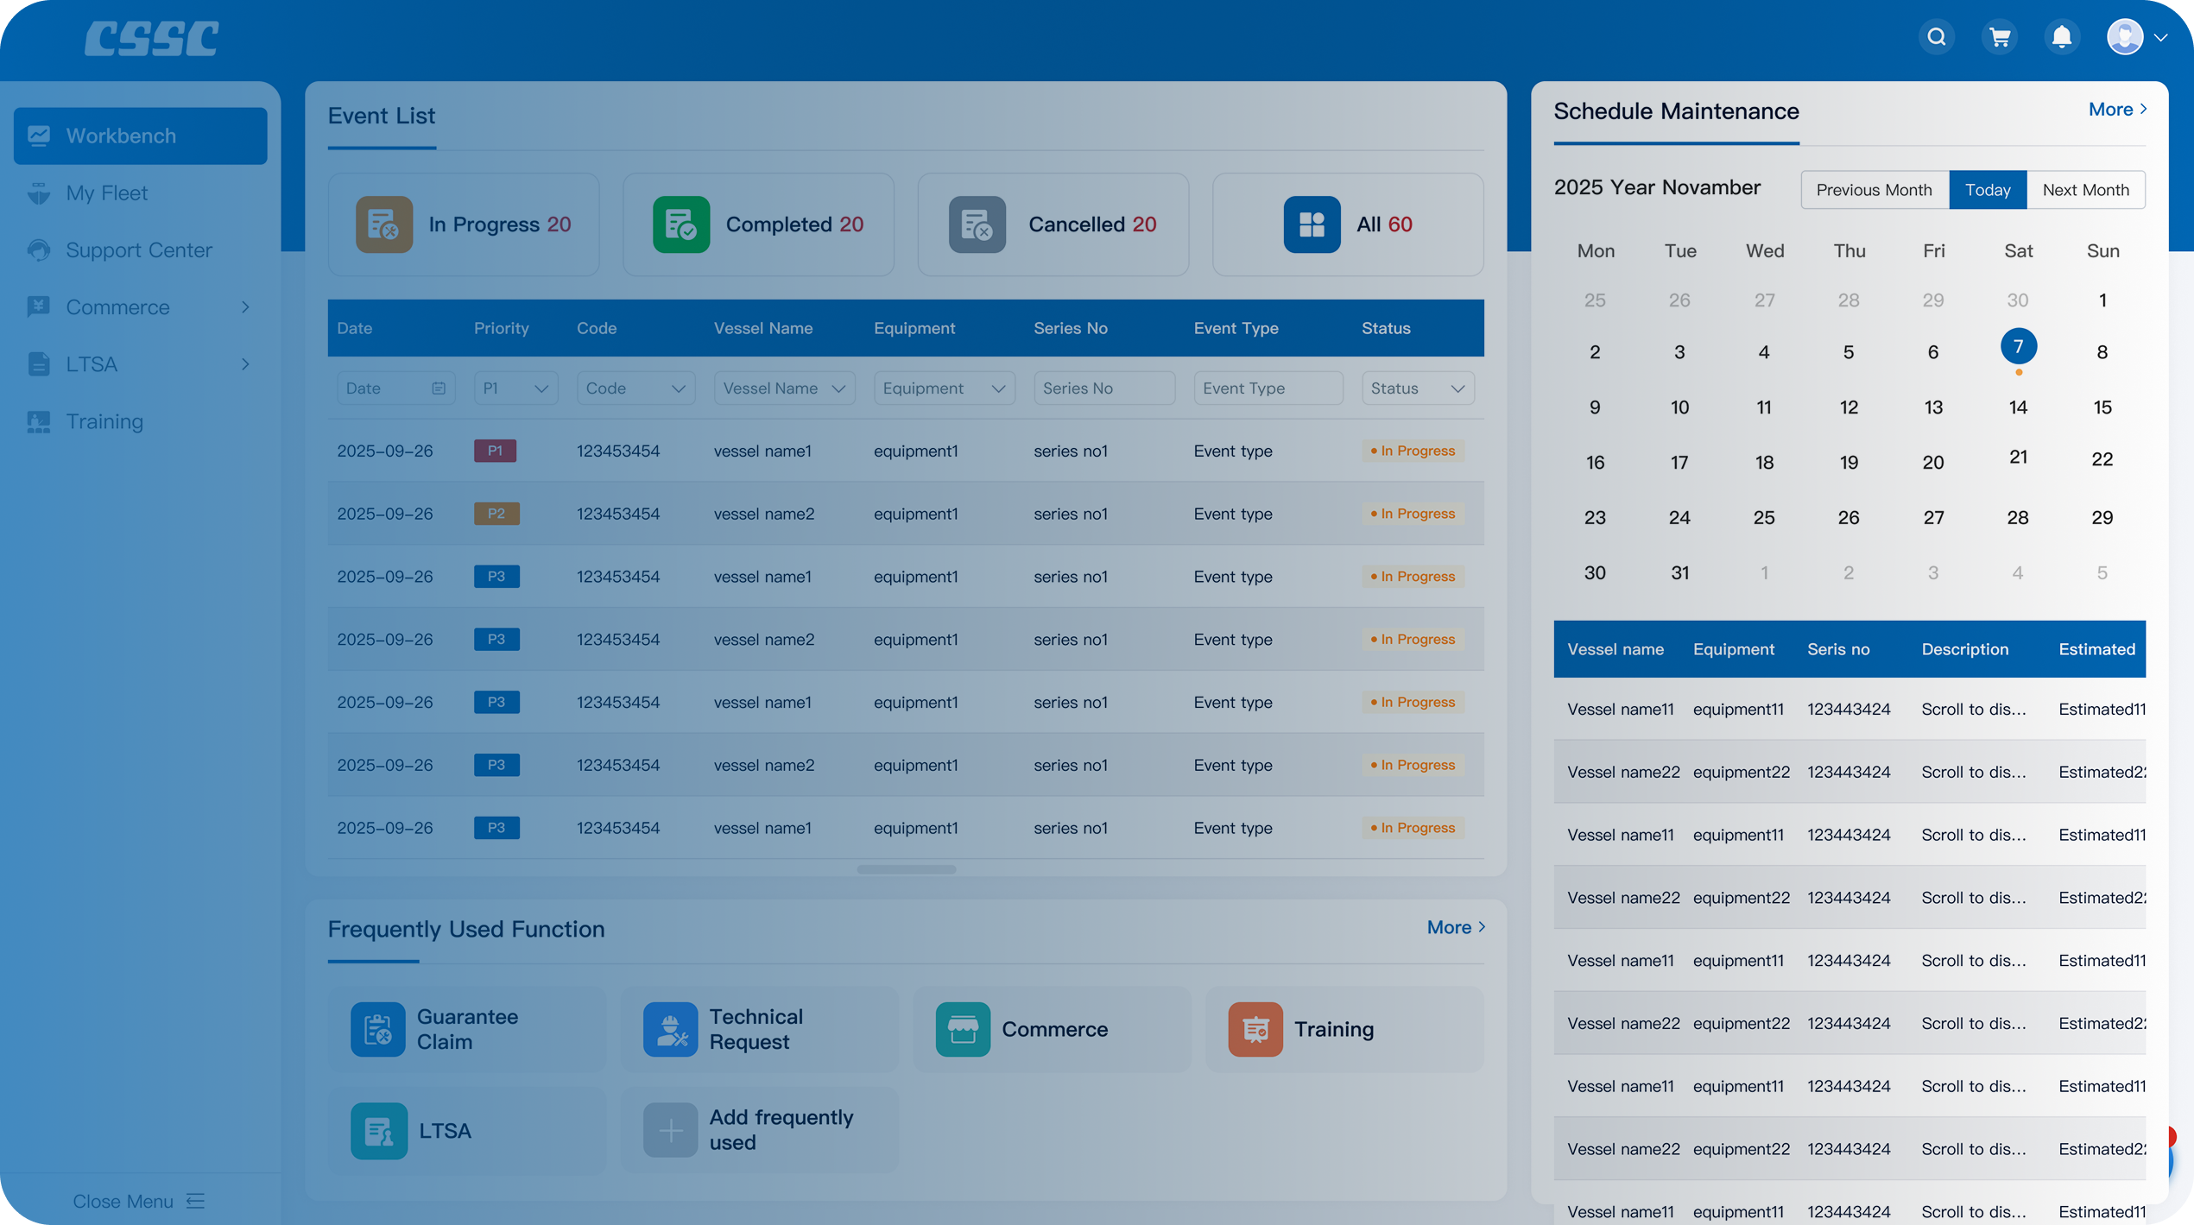The image size is (2194, 1225).
Task: Open the LTSA function card icon
Action: [379, 1130]
